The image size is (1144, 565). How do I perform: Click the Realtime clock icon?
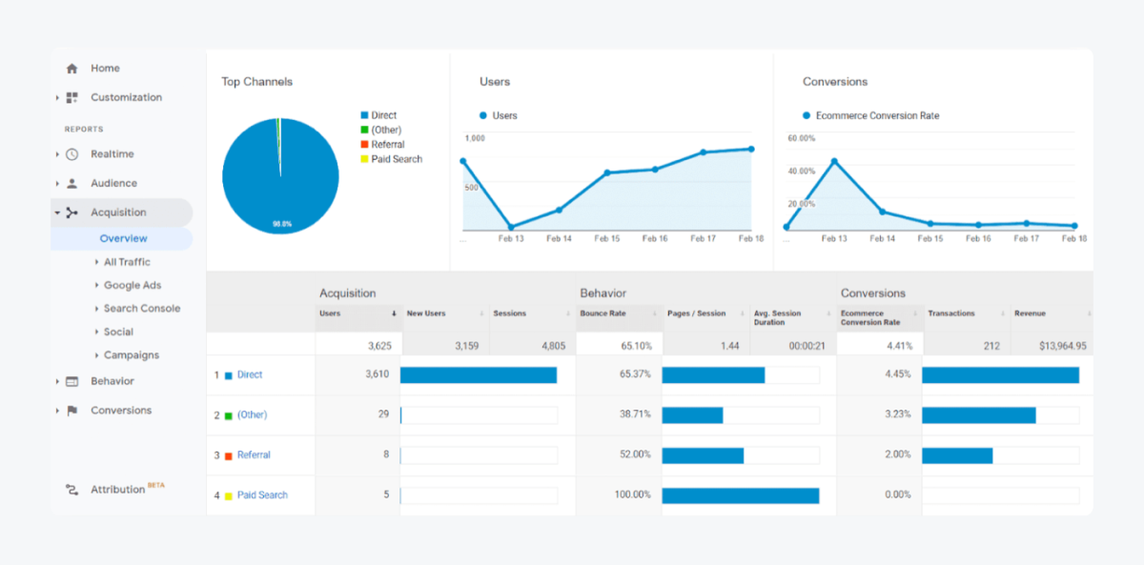pos(71,154)
